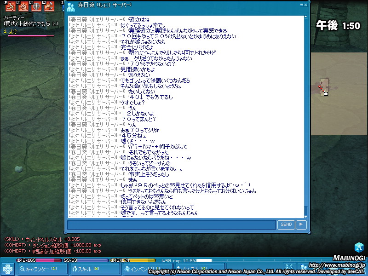This screenshot has height=276, width=368.
Task: Click the clock reading 午後 1:50
Action: (338, 25)
